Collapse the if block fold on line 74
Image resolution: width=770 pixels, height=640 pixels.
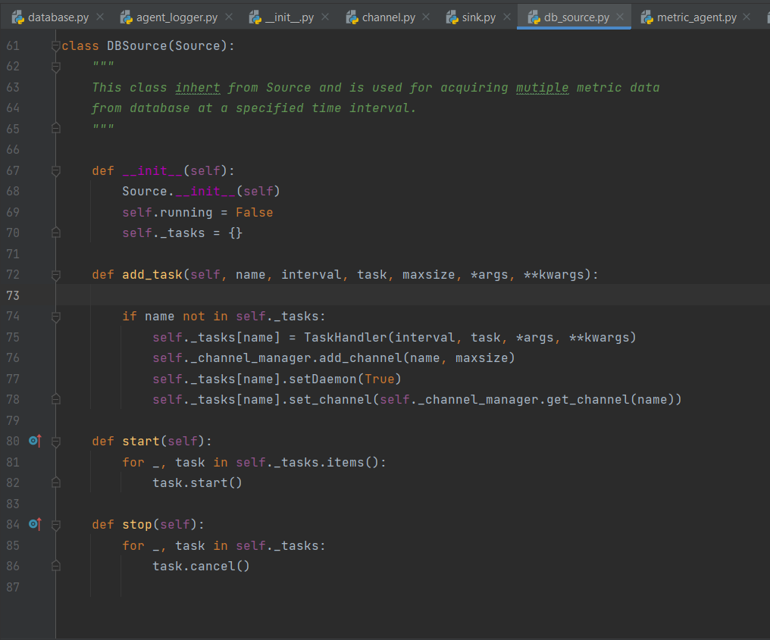pos(56,317)
